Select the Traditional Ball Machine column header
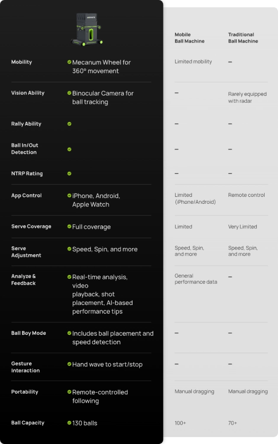 click(x=243, y=38)
